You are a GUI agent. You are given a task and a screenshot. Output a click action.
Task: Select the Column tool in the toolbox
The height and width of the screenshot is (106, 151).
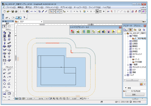pos(5,43)
